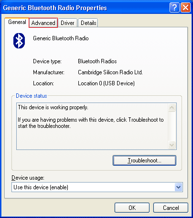193x218 pixels.
Task: Select the General tab
Action: coord(17,22)
